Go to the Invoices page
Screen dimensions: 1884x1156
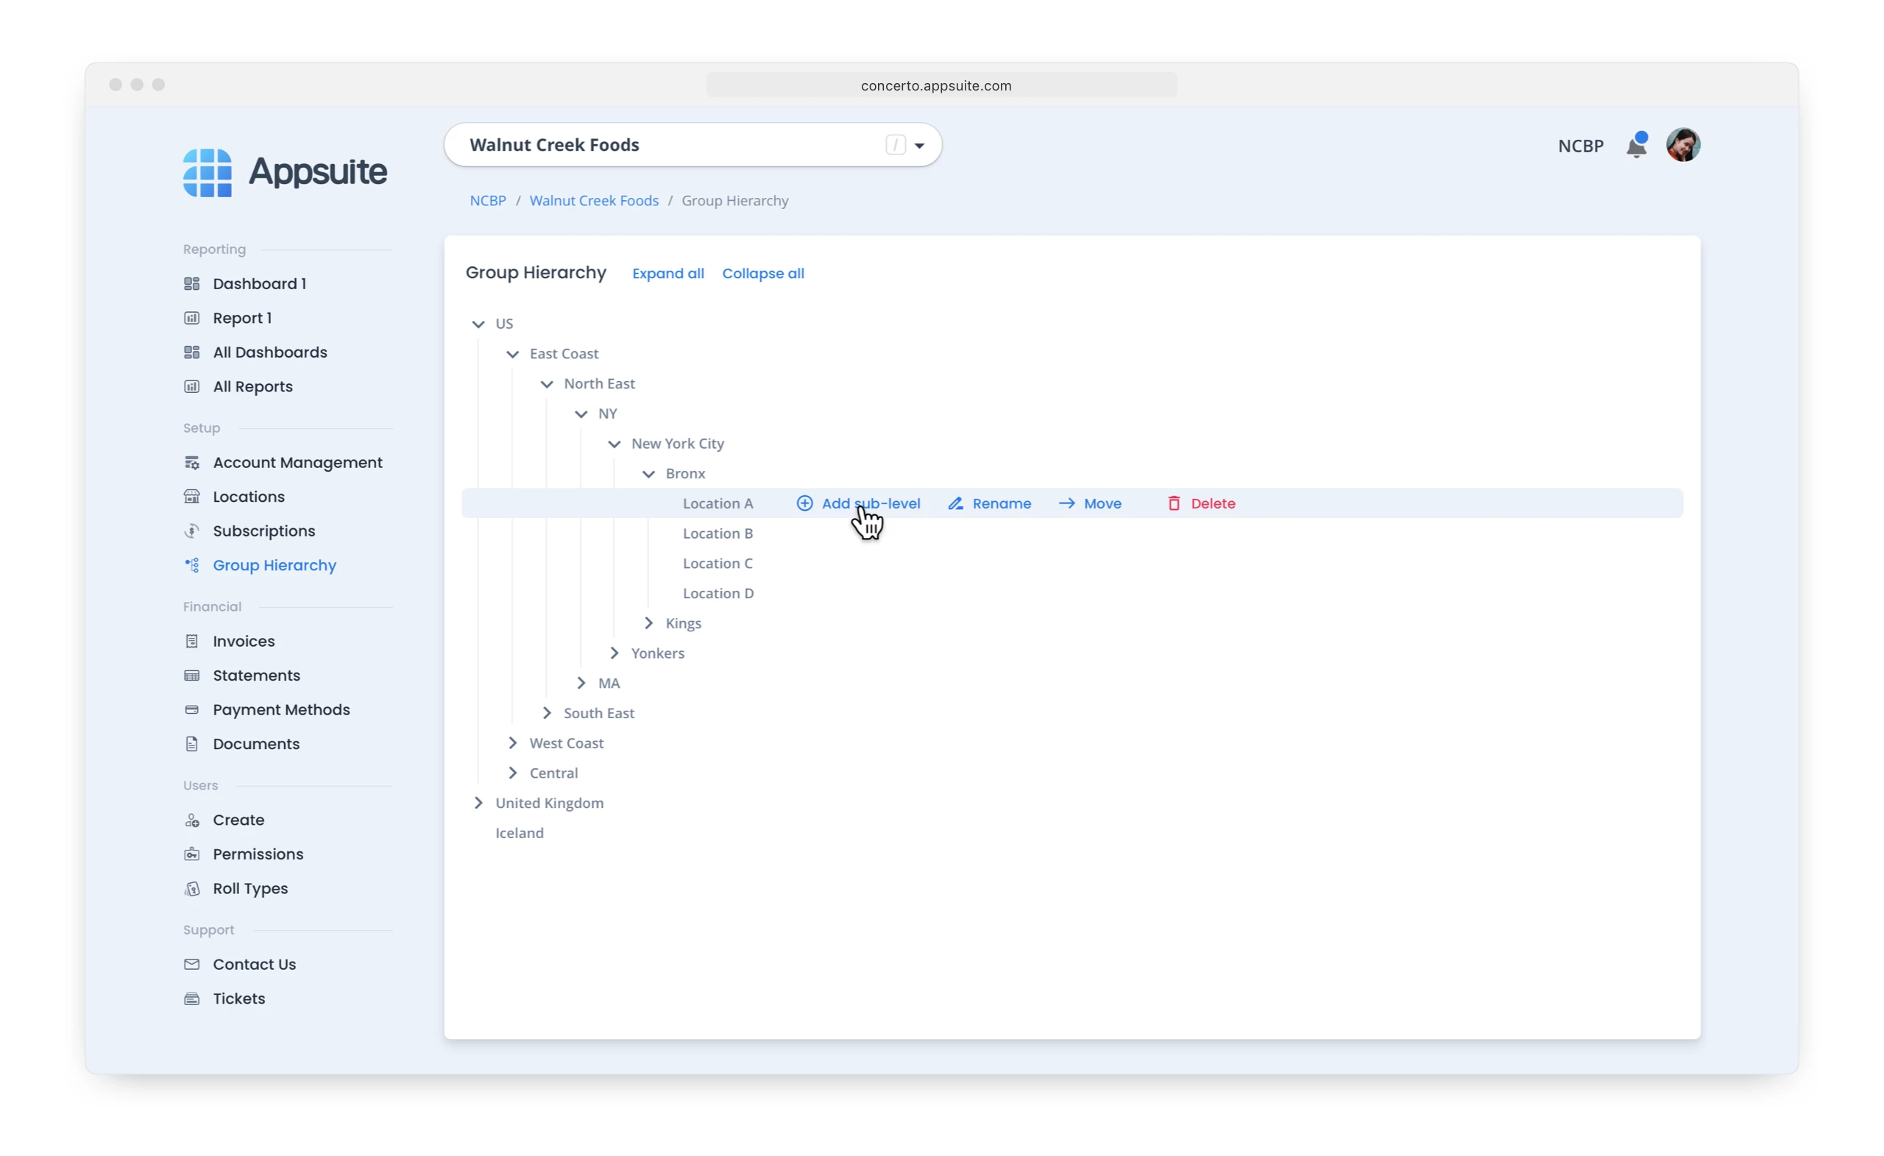[243, 642]
